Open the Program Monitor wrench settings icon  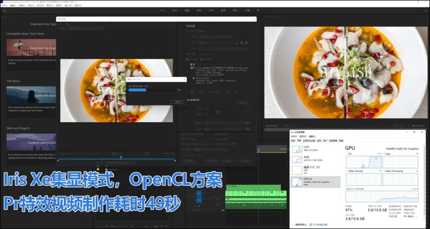pos(408,126)
